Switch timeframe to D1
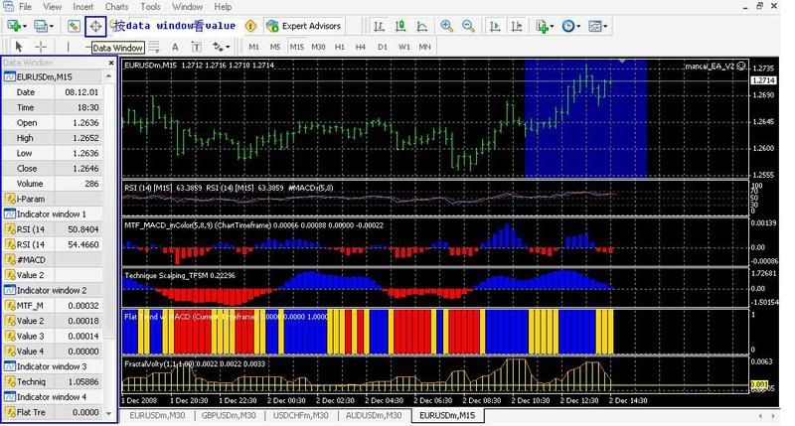This screenshot has width=795, height=426. 383,47
